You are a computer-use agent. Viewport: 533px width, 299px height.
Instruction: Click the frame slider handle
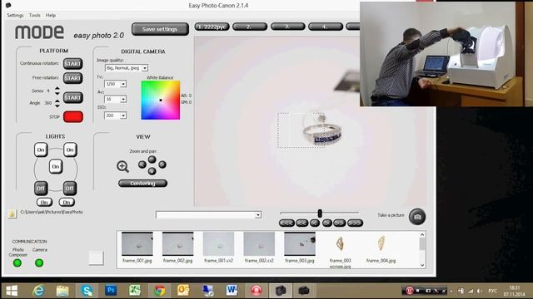[x=320, y=213]
